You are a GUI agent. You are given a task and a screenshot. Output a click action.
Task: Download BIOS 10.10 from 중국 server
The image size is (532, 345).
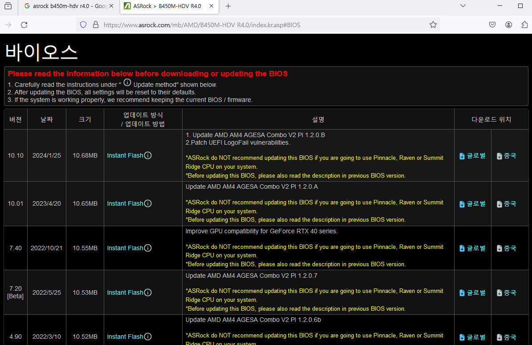(506, 156)
